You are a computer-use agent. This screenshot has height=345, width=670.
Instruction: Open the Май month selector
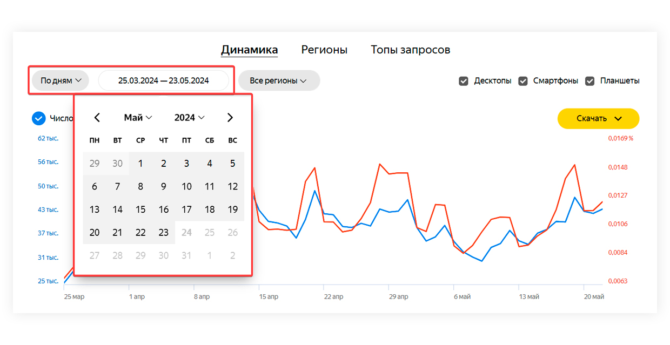coord(138,117)
